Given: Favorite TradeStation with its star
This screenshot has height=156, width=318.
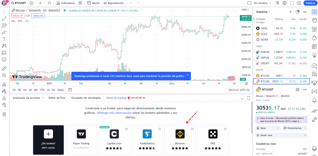Looking at the screenshot, I should (x=159, y=129).
